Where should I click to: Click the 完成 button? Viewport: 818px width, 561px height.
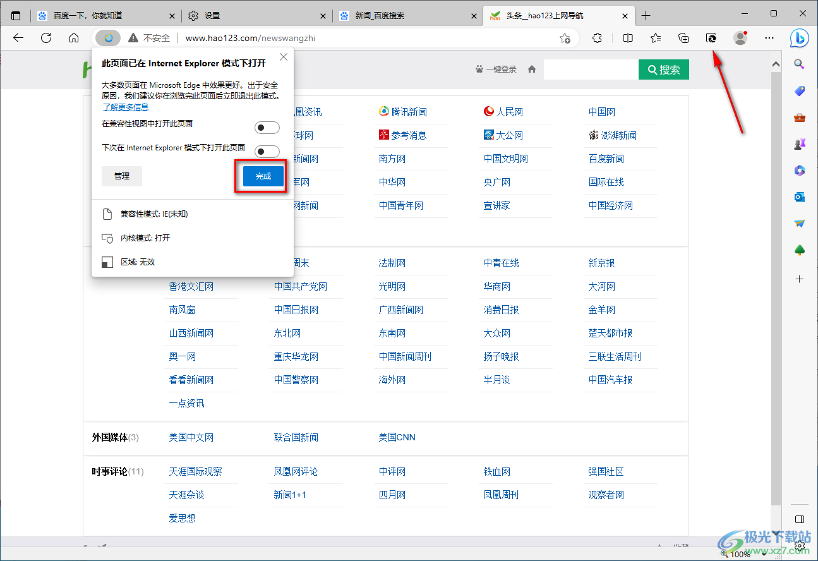coord(263,176)
